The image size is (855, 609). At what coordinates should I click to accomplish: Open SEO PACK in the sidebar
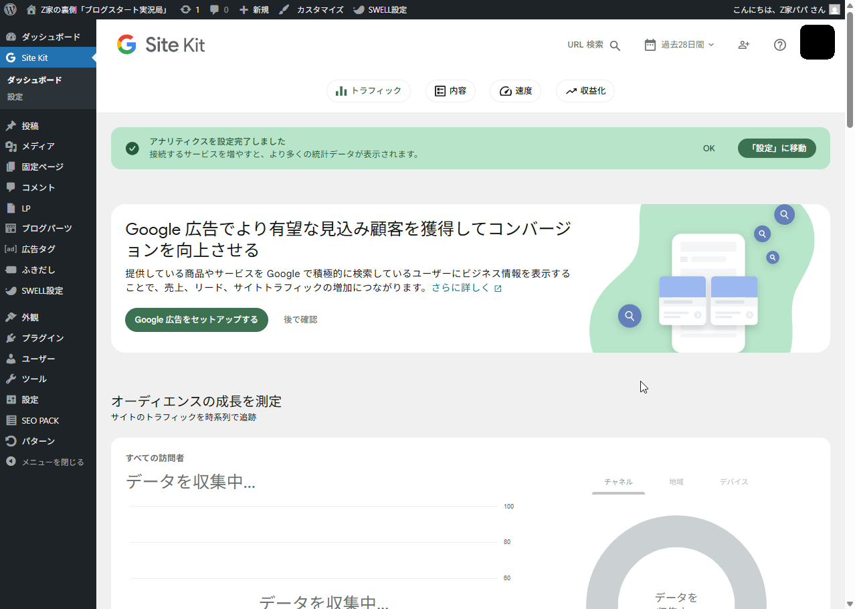(x=48, y=420)
